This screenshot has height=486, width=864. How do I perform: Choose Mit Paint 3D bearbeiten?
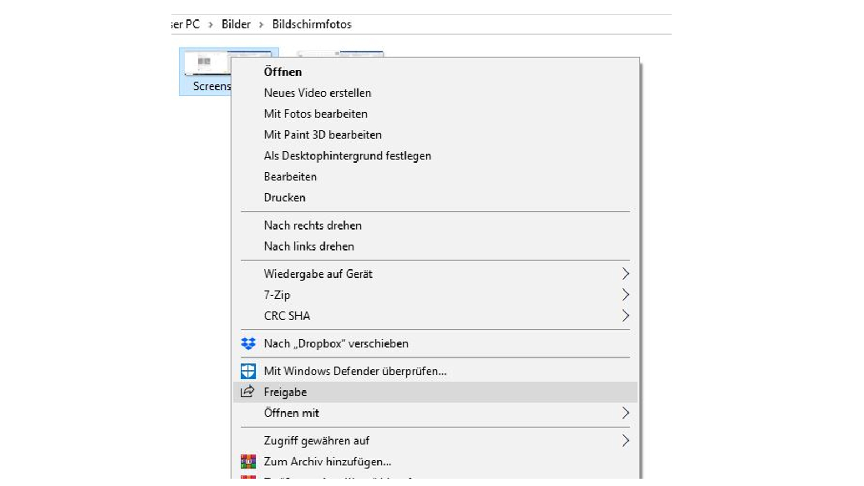point(322,134)
